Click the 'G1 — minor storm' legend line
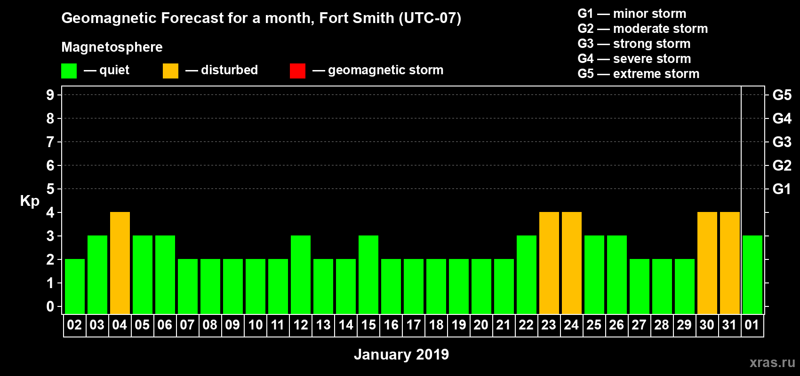The height and width of the screenshot is (376, 800). 632,14
